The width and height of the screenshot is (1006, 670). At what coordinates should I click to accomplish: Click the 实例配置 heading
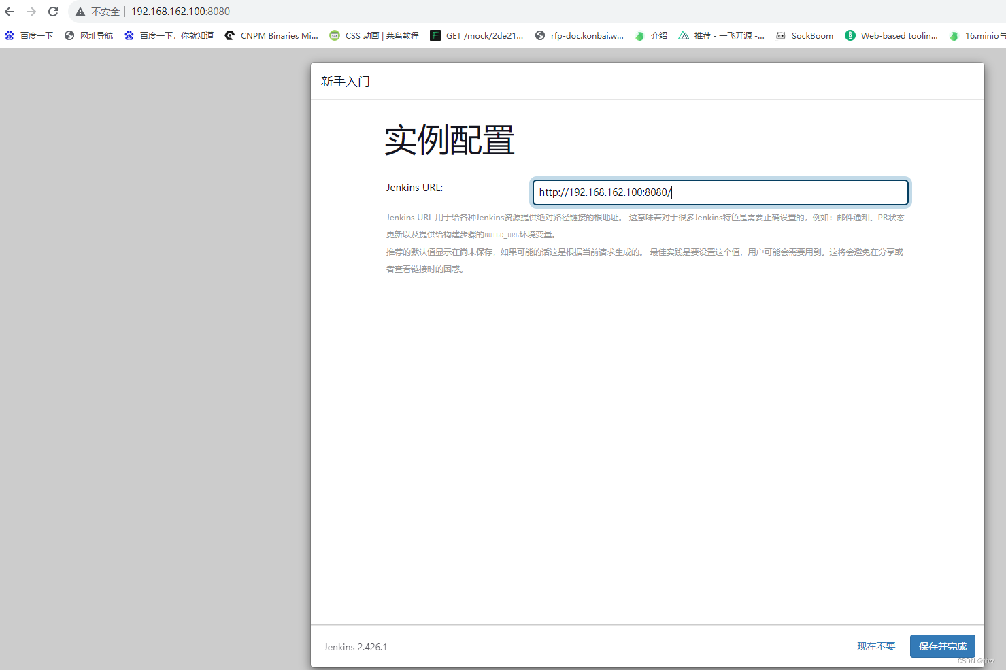point(450,140)
